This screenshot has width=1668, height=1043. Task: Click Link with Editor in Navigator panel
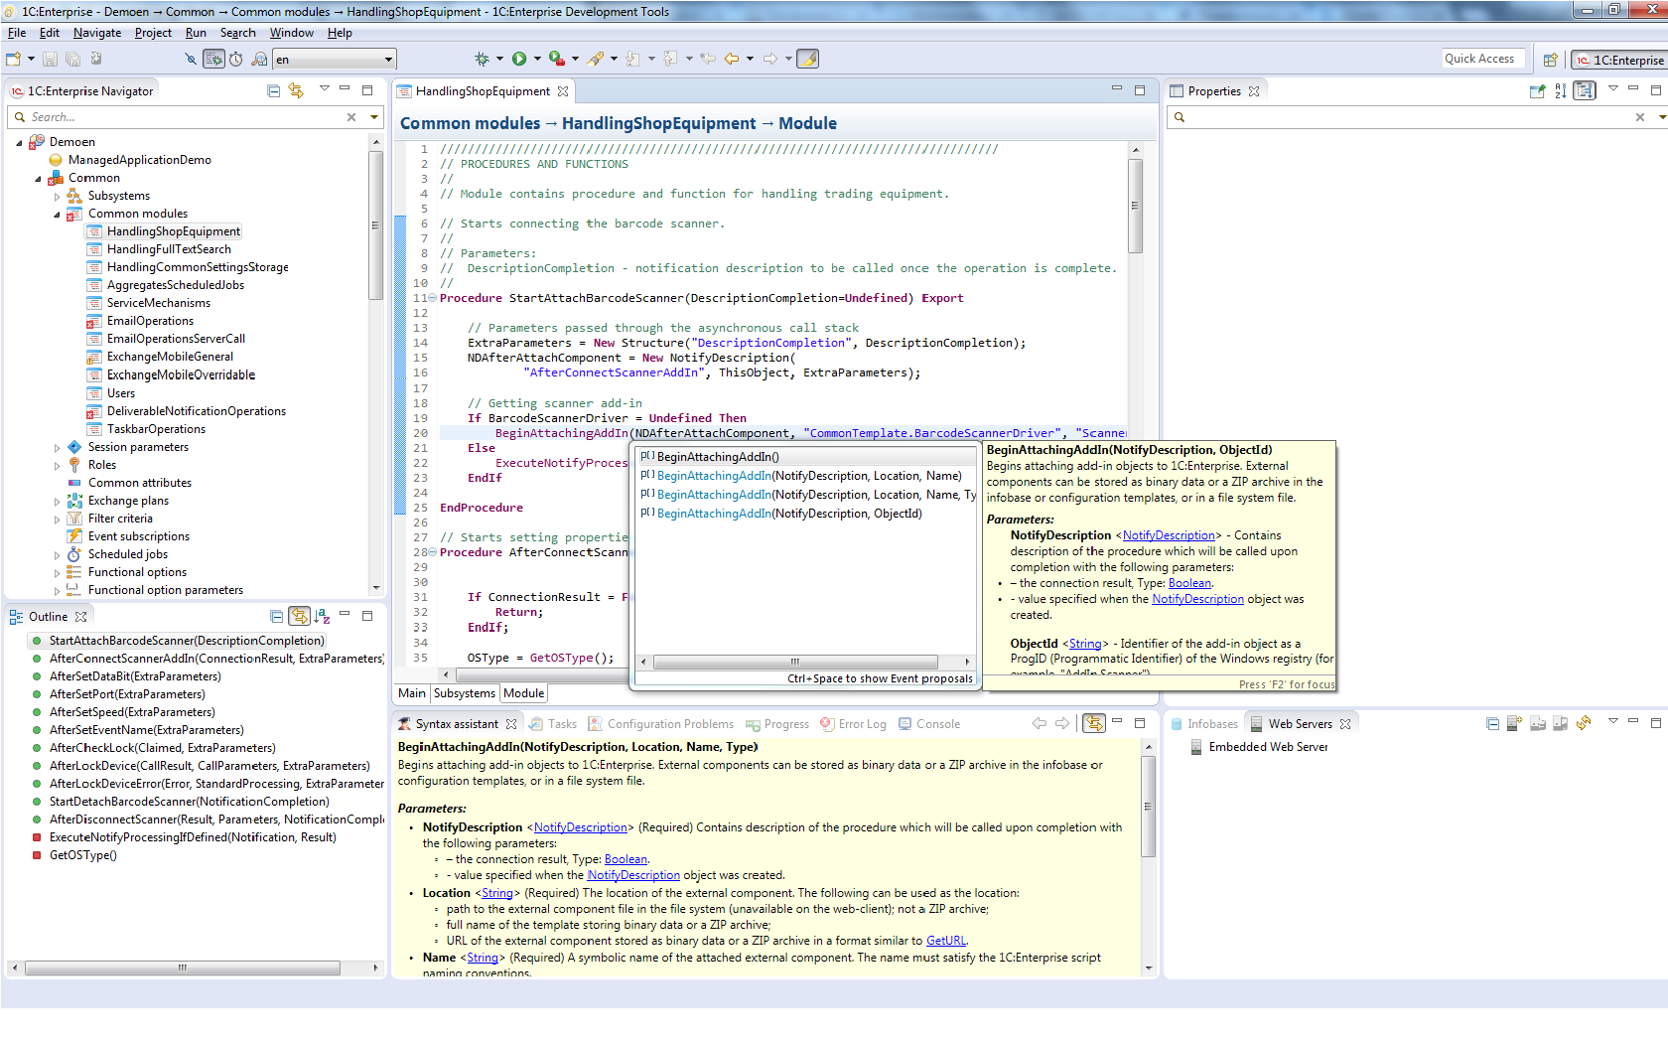click(x=296, y=90)
